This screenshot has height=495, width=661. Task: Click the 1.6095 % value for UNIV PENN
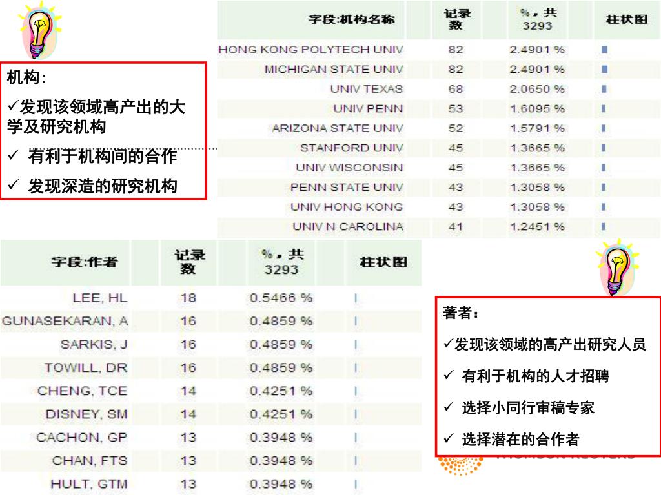tap(537, 108)
